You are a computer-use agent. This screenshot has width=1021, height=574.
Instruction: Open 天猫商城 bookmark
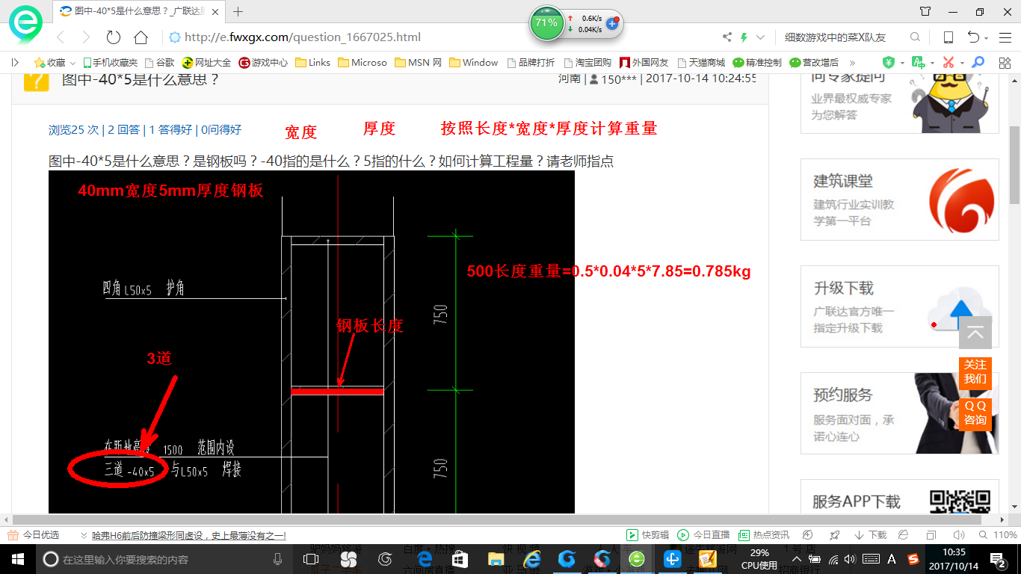[700, 63]
